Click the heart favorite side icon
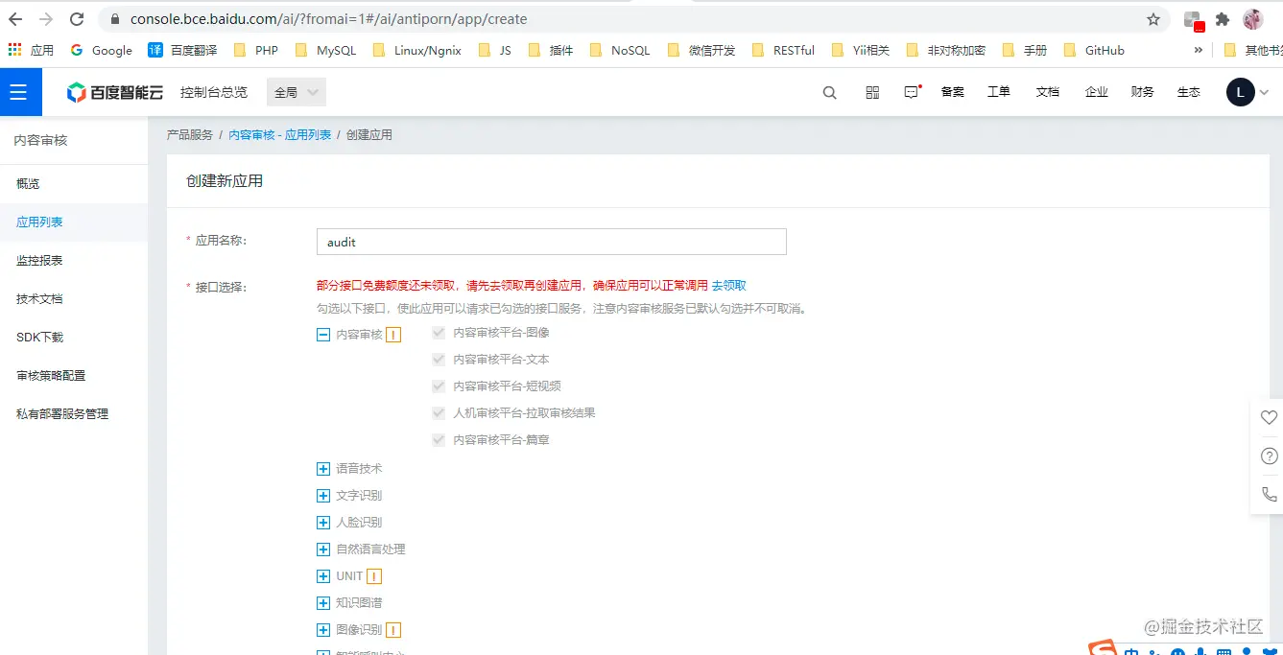The width and height of the screenshot is (1283, 655). pos(1269,417)
